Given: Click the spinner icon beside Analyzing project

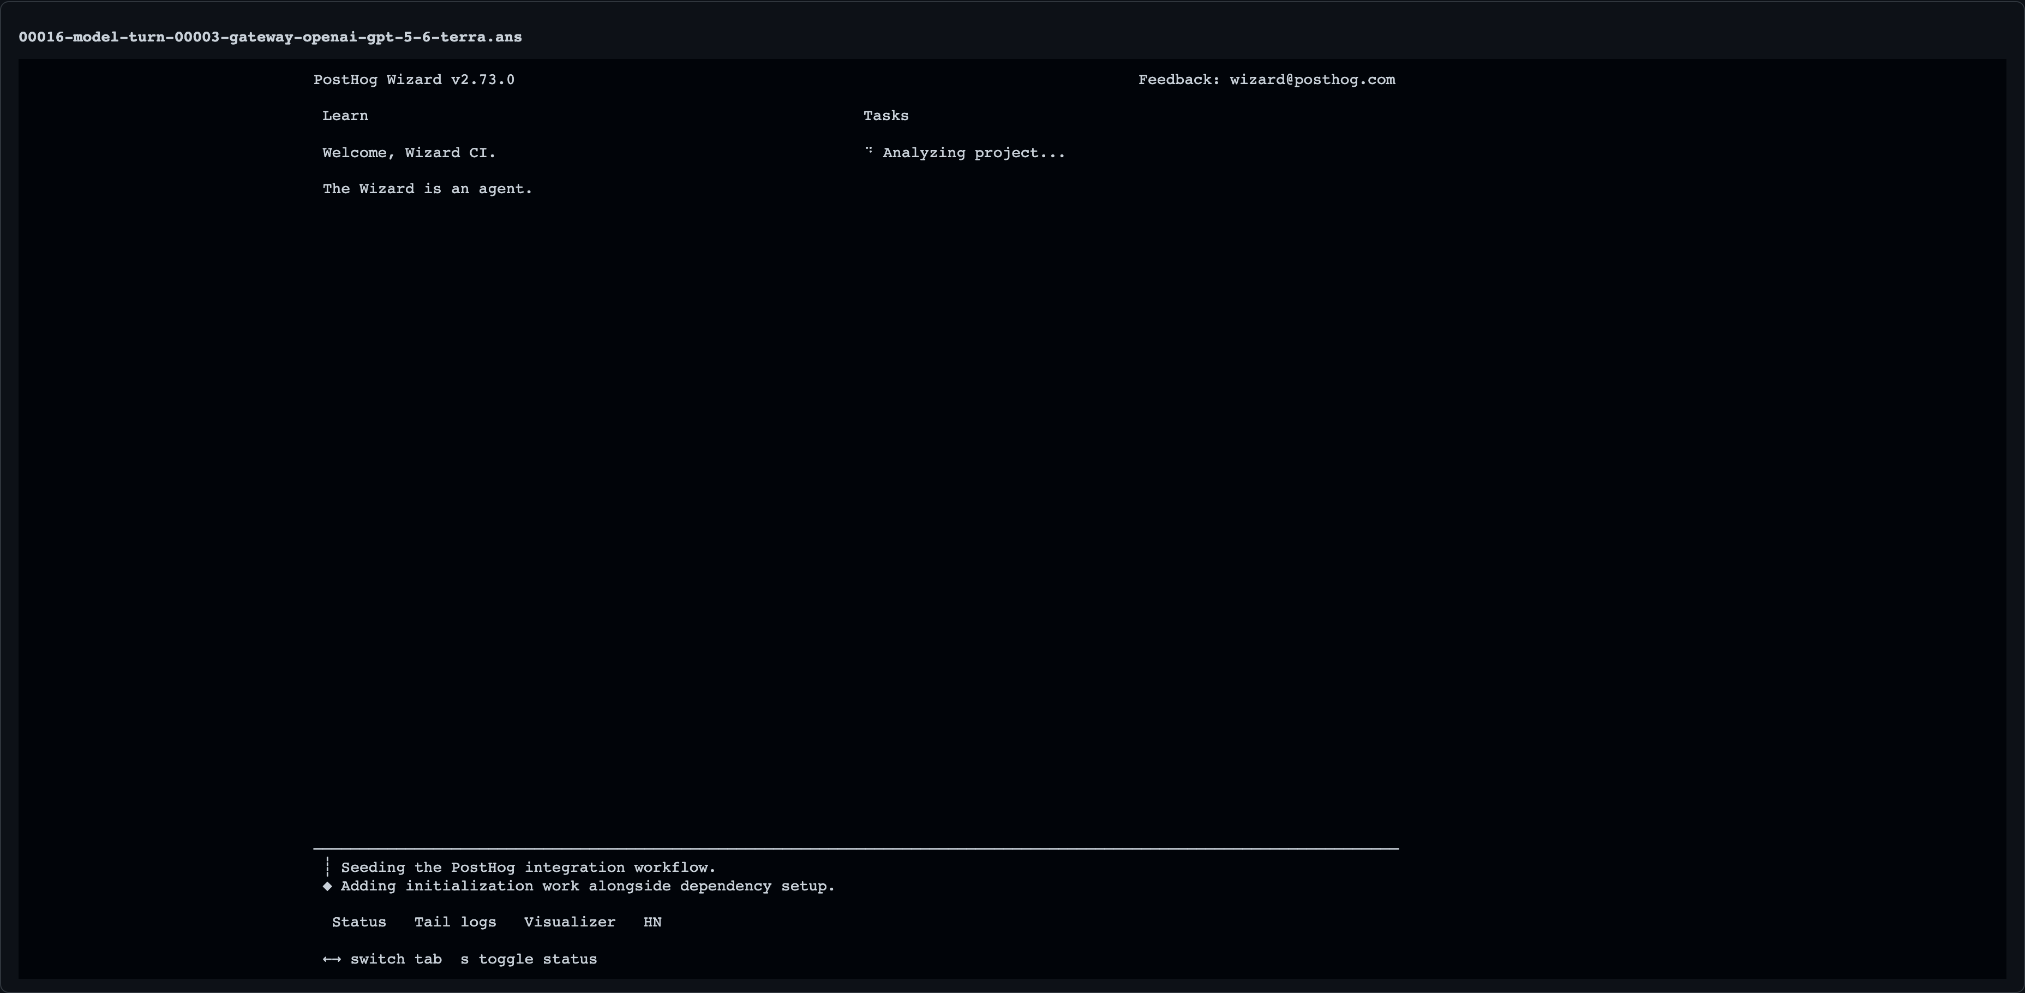Looking at the screenshot, I should 868,151.
